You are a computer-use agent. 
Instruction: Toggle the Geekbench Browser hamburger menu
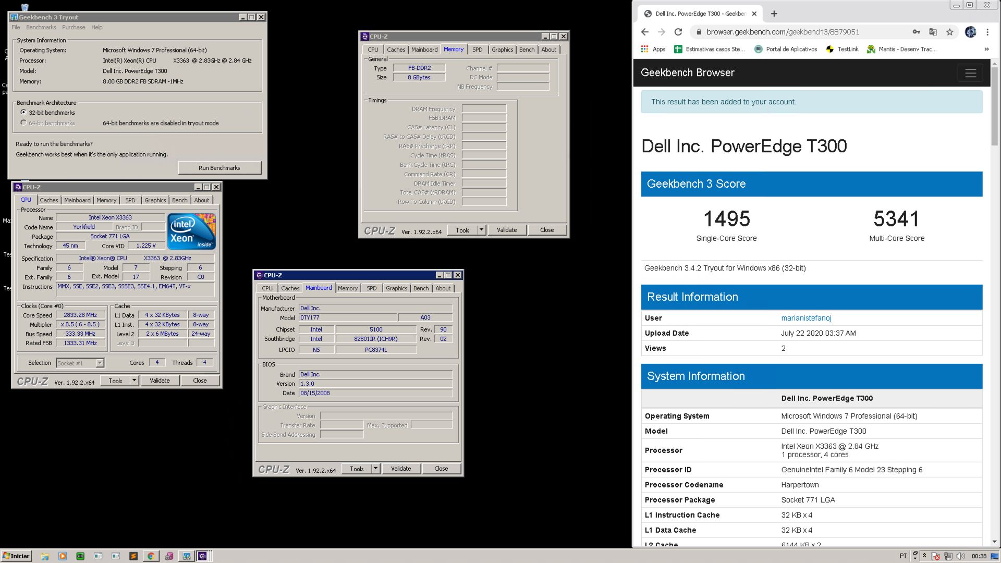point(970,73)
